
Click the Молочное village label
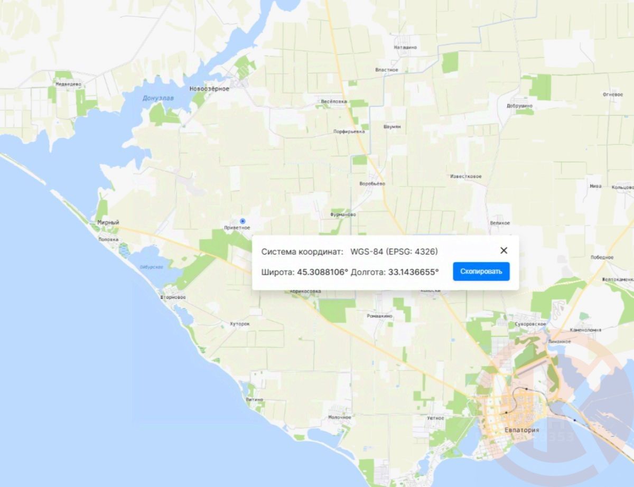point(339,417)
